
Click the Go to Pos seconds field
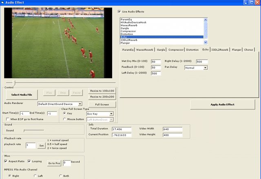[67, 163]
